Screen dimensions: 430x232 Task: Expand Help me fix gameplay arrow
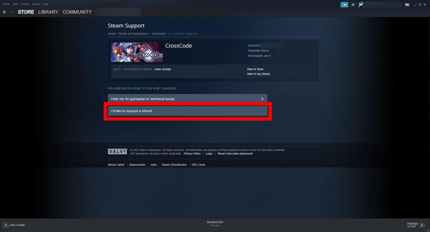click(263, 99)
